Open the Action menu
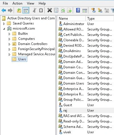This screenshot has height=135, width=114. coord(17,3)
